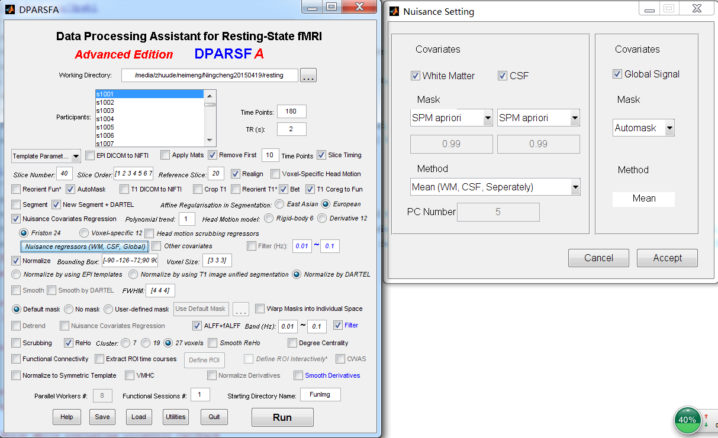
Task: Click the Nuisance regressors (WM, CSF, Global) button
Action: tap(85, 246)
